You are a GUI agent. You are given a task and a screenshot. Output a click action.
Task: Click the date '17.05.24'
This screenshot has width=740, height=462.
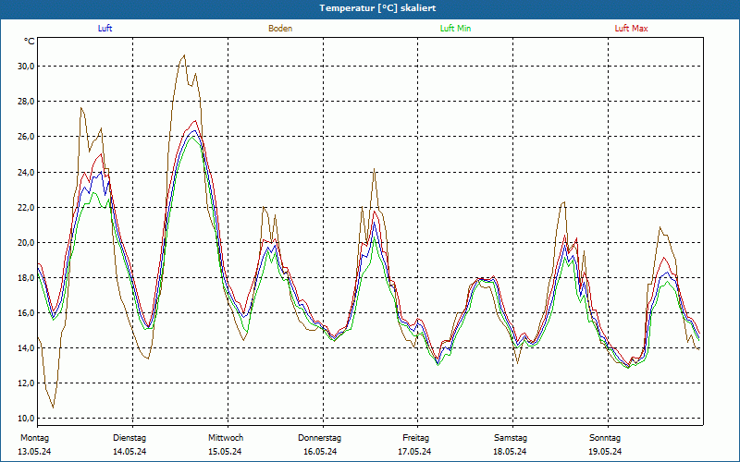pyautogui.click(x=414, y=452)
